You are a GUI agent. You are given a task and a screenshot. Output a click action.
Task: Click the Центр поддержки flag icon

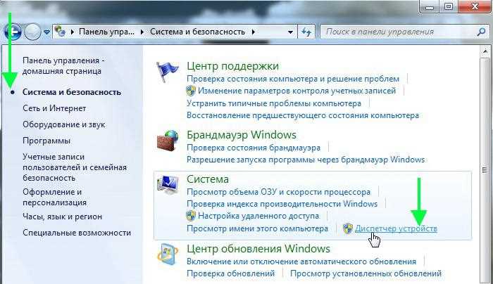pos(168,72)
